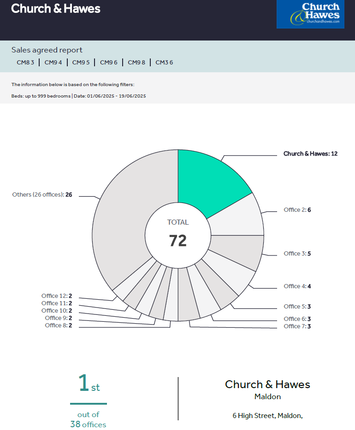The width and height of the screenshot is (355, 430).
Task: Click the Church & Hawes header title
Action: (56, 8)
